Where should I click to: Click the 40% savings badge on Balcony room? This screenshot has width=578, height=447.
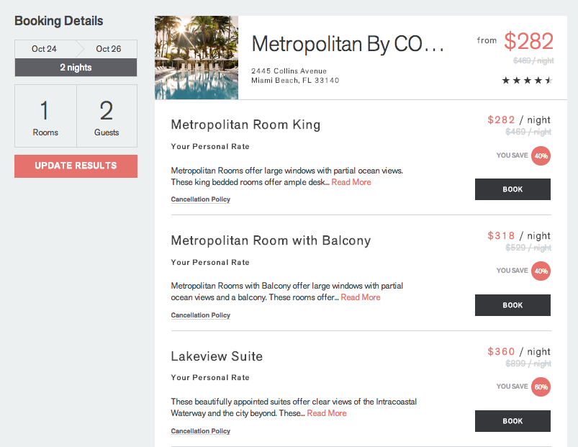point(541,271)
